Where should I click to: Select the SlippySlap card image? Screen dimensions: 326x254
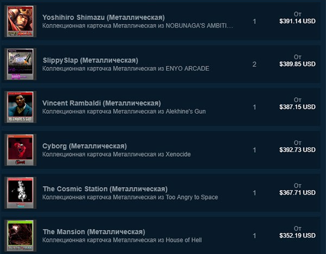click(20, 64)
